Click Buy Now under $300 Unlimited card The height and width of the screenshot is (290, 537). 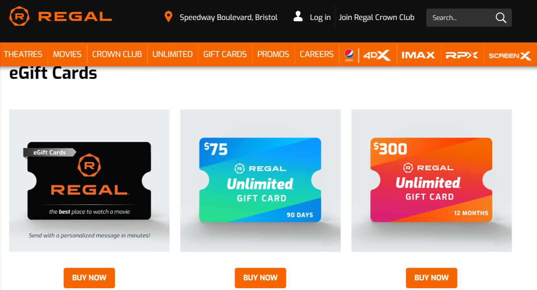[x=431, y=278]
